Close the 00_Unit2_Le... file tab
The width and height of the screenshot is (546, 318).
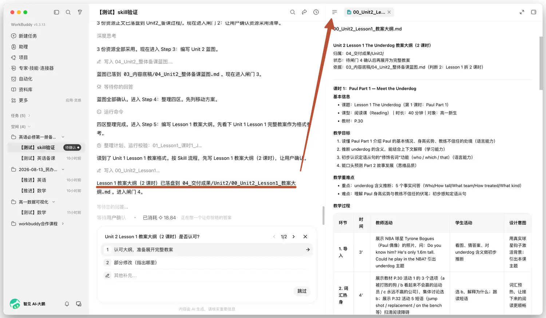[389, 12]
